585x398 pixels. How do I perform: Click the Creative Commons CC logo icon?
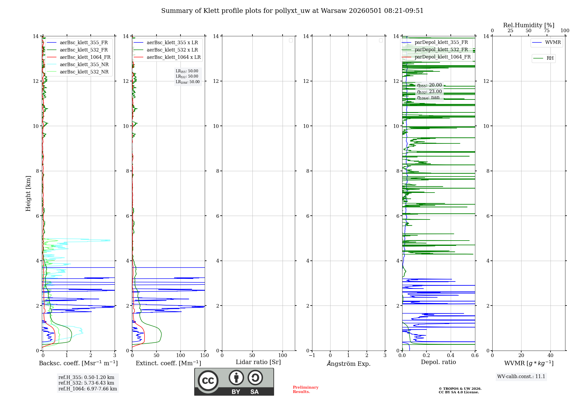point(208,381)
